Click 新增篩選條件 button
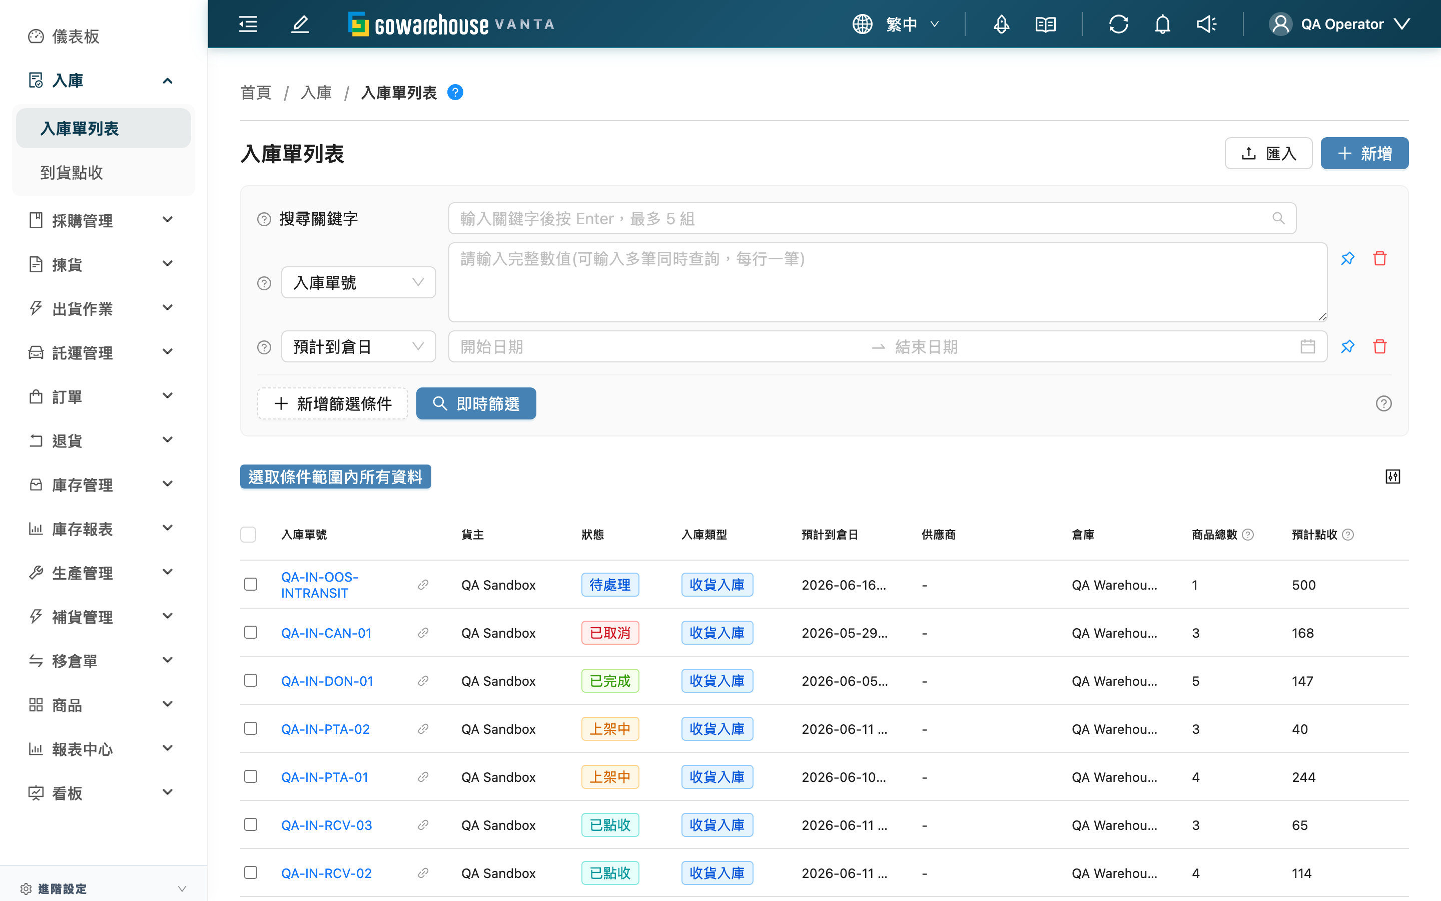This screenshot has height=901, width=1441. (x=333, y=403)
